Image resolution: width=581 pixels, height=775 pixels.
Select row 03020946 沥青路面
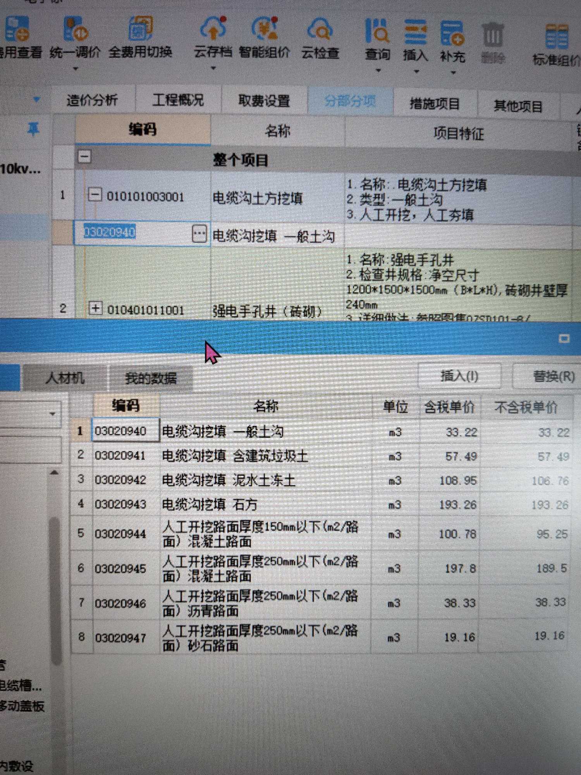(320, 603)
